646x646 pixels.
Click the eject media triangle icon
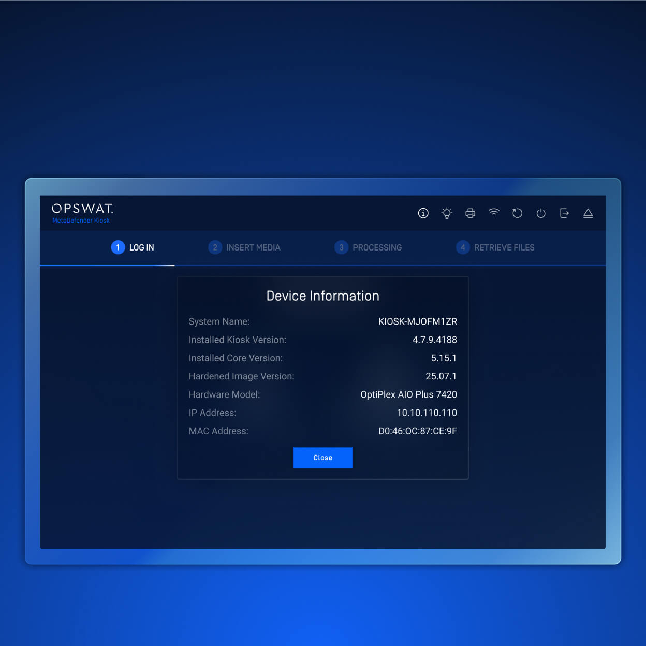(588, 213)
